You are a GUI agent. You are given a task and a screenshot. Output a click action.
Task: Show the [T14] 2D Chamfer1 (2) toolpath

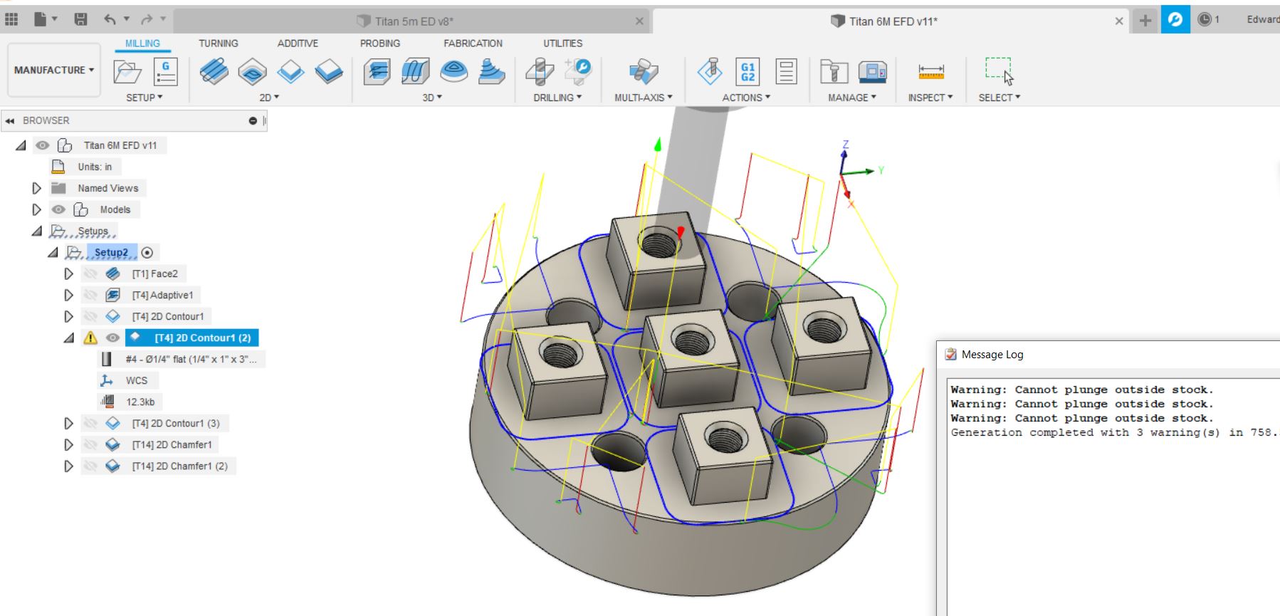click(x=90, y=466)
